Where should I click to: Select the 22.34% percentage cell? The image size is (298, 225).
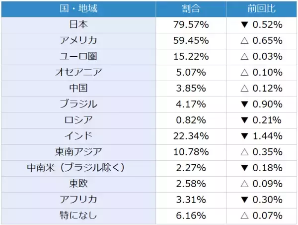[x=191, y=136]
